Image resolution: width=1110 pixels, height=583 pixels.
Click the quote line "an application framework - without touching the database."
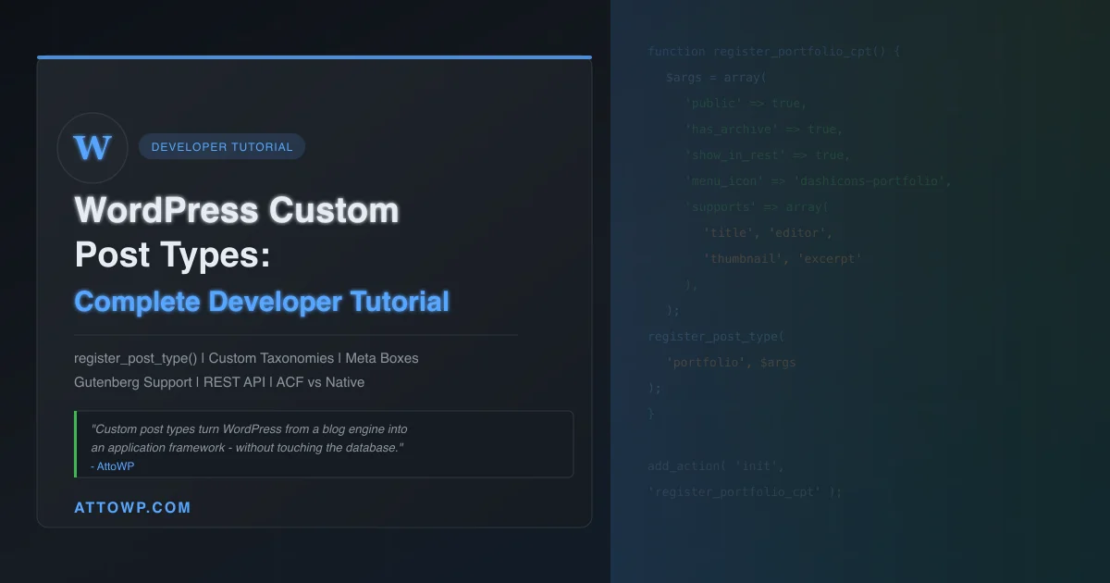click(x=247, y=447)
